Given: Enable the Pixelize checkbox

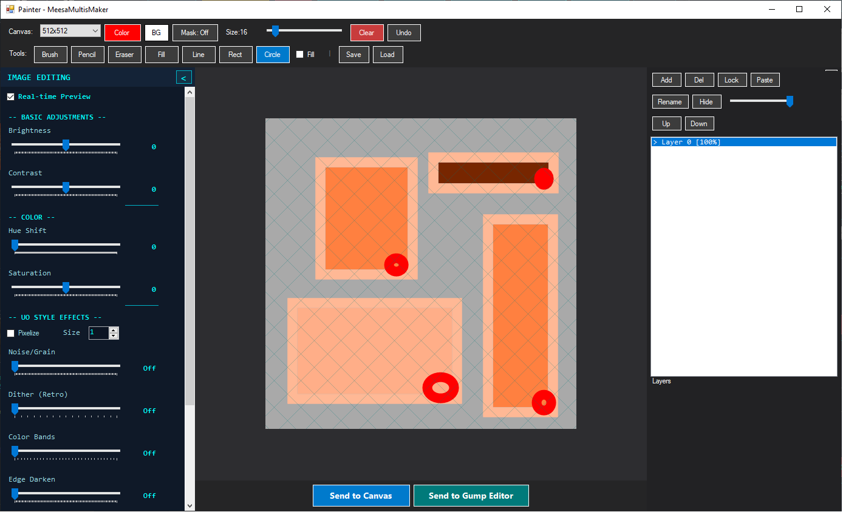Looking at the screenshot, I should click(11, 333).
